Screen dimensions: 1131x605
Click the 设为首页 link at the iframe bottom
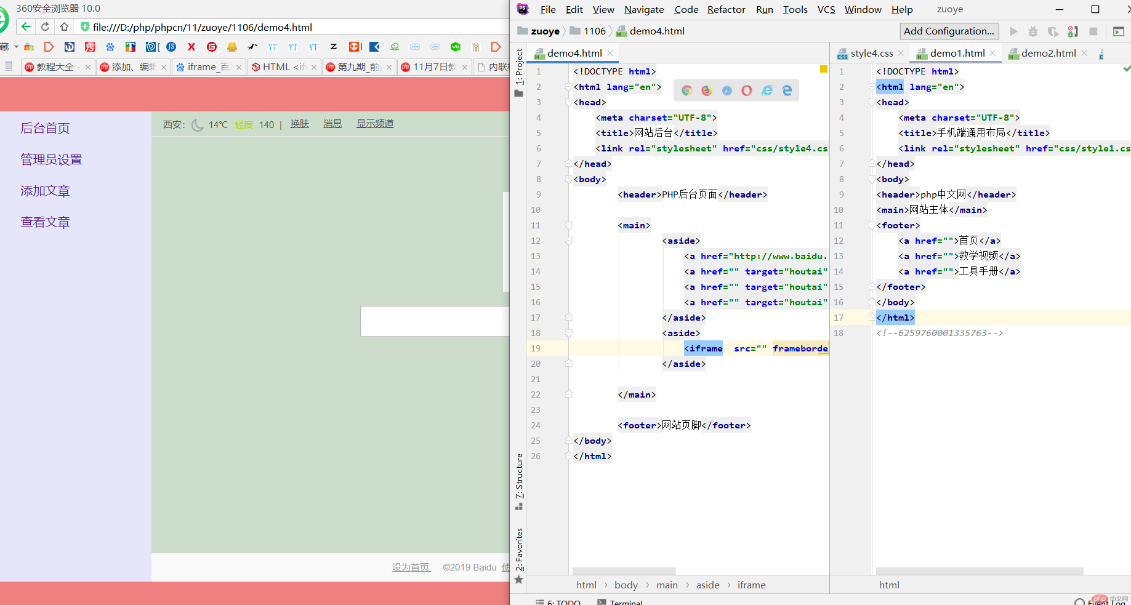[x=411, y=567]
